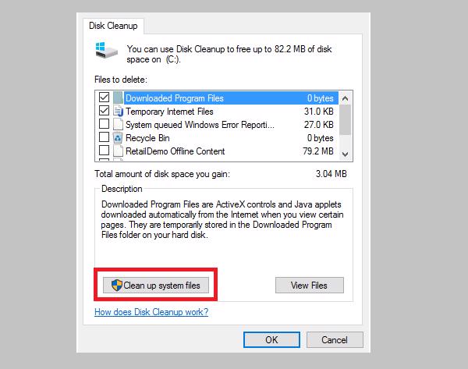The height and width of the screenshot is (369, 468).
Task: Uncheck the Temporary Internet Files checkbox
Action: 104,112
